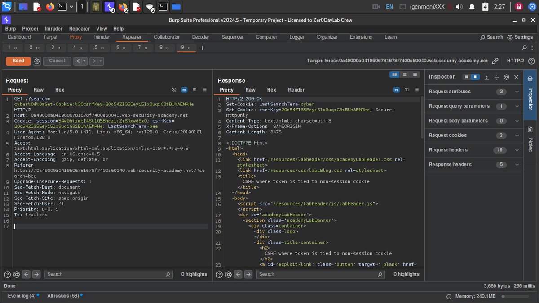Switch to top-bottom split layout

point(405,75)
